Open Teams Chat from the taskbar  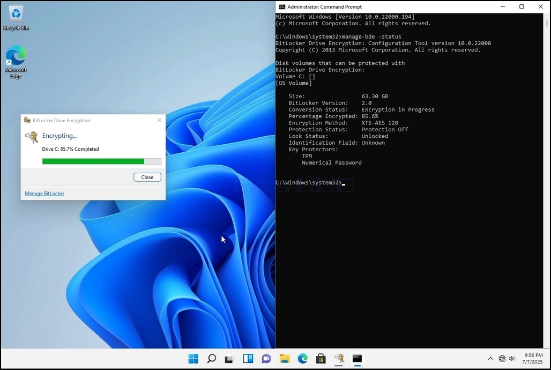266,358
